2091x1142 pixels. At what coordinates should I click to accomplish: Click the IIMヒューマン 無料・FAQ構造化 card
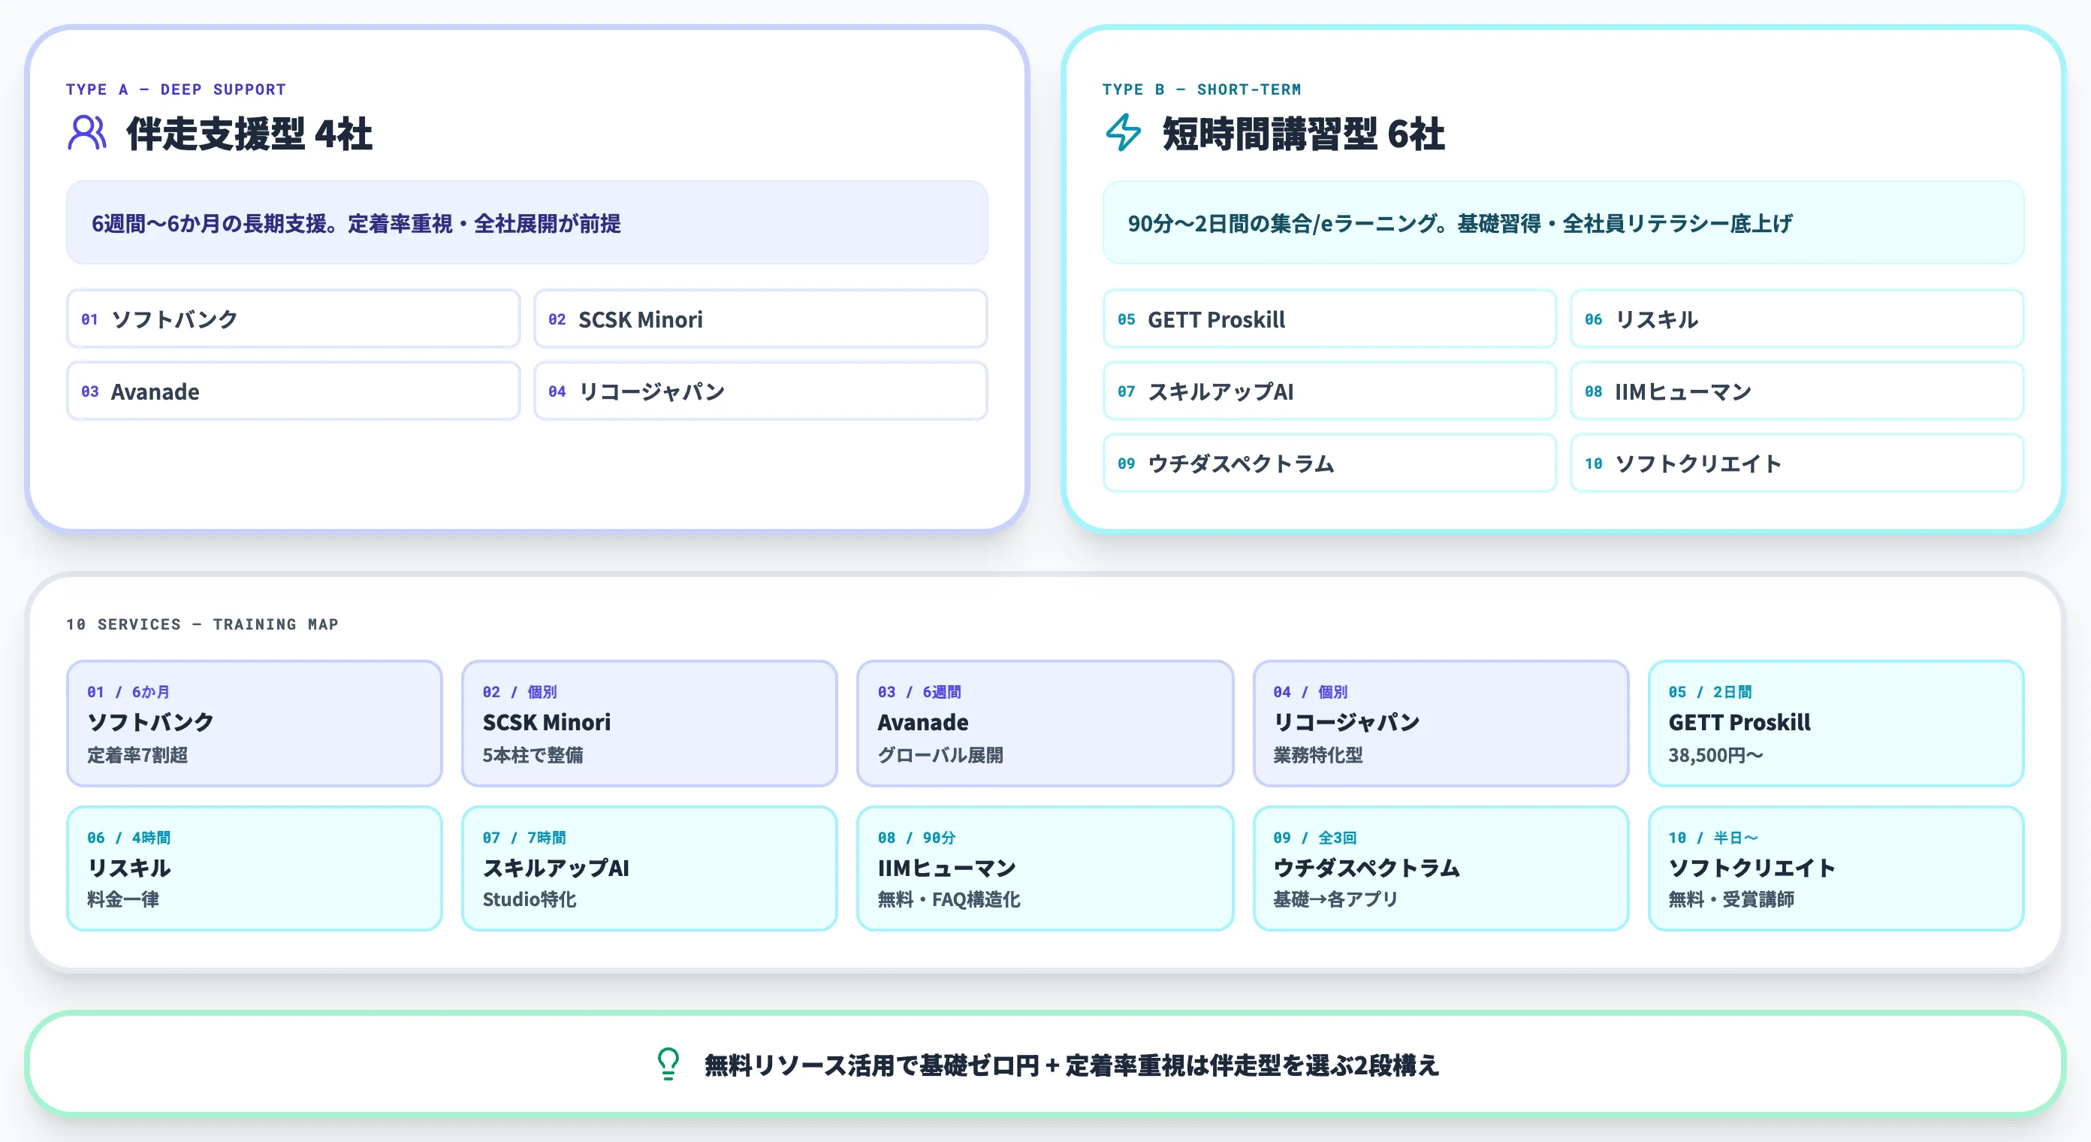1045,869
